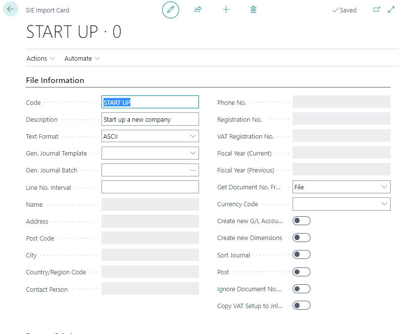Delete the card using trash icon
The height and width of the screenshot is (334, 411).
pos(253,9)
